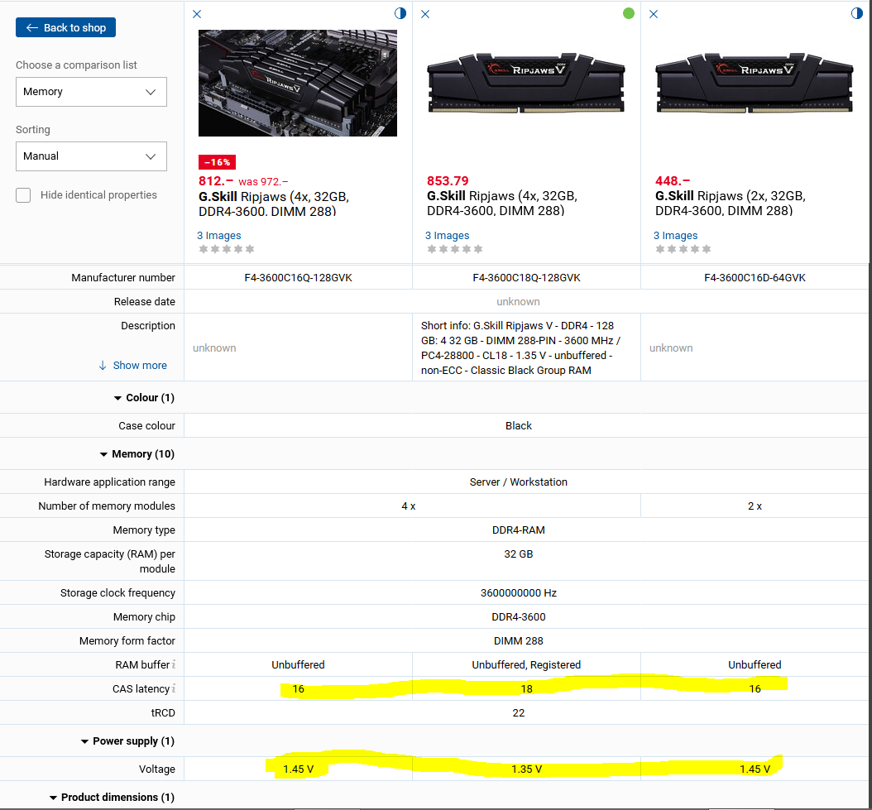This screenshot has height=810, width=872.
Task: Remove third product with X icon
Action: coord(654,14)
